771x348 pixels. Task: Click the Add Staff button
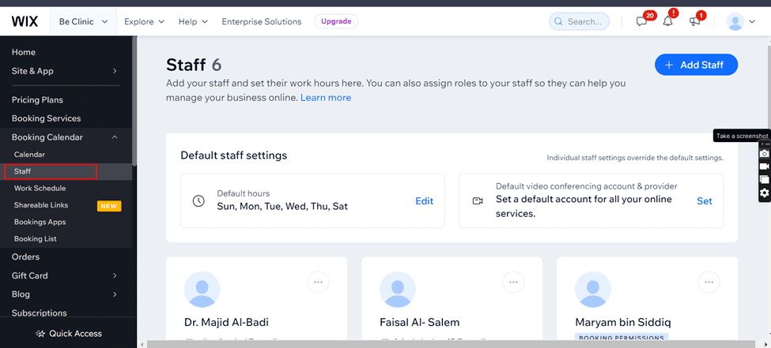click(x=696, y=65)
